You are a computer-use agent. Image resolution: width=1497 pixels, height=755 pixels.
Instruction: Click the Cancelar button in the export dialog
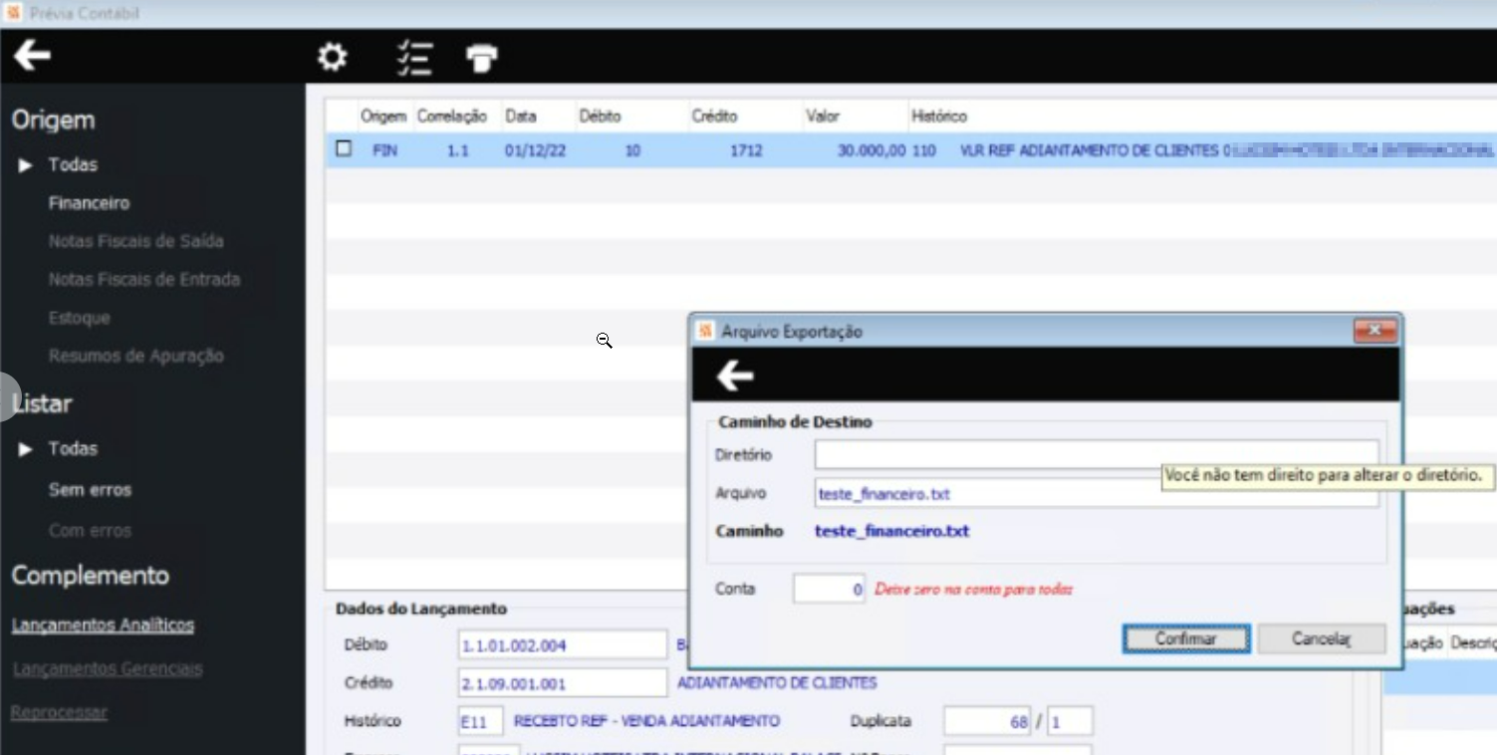click(1321, 638)
